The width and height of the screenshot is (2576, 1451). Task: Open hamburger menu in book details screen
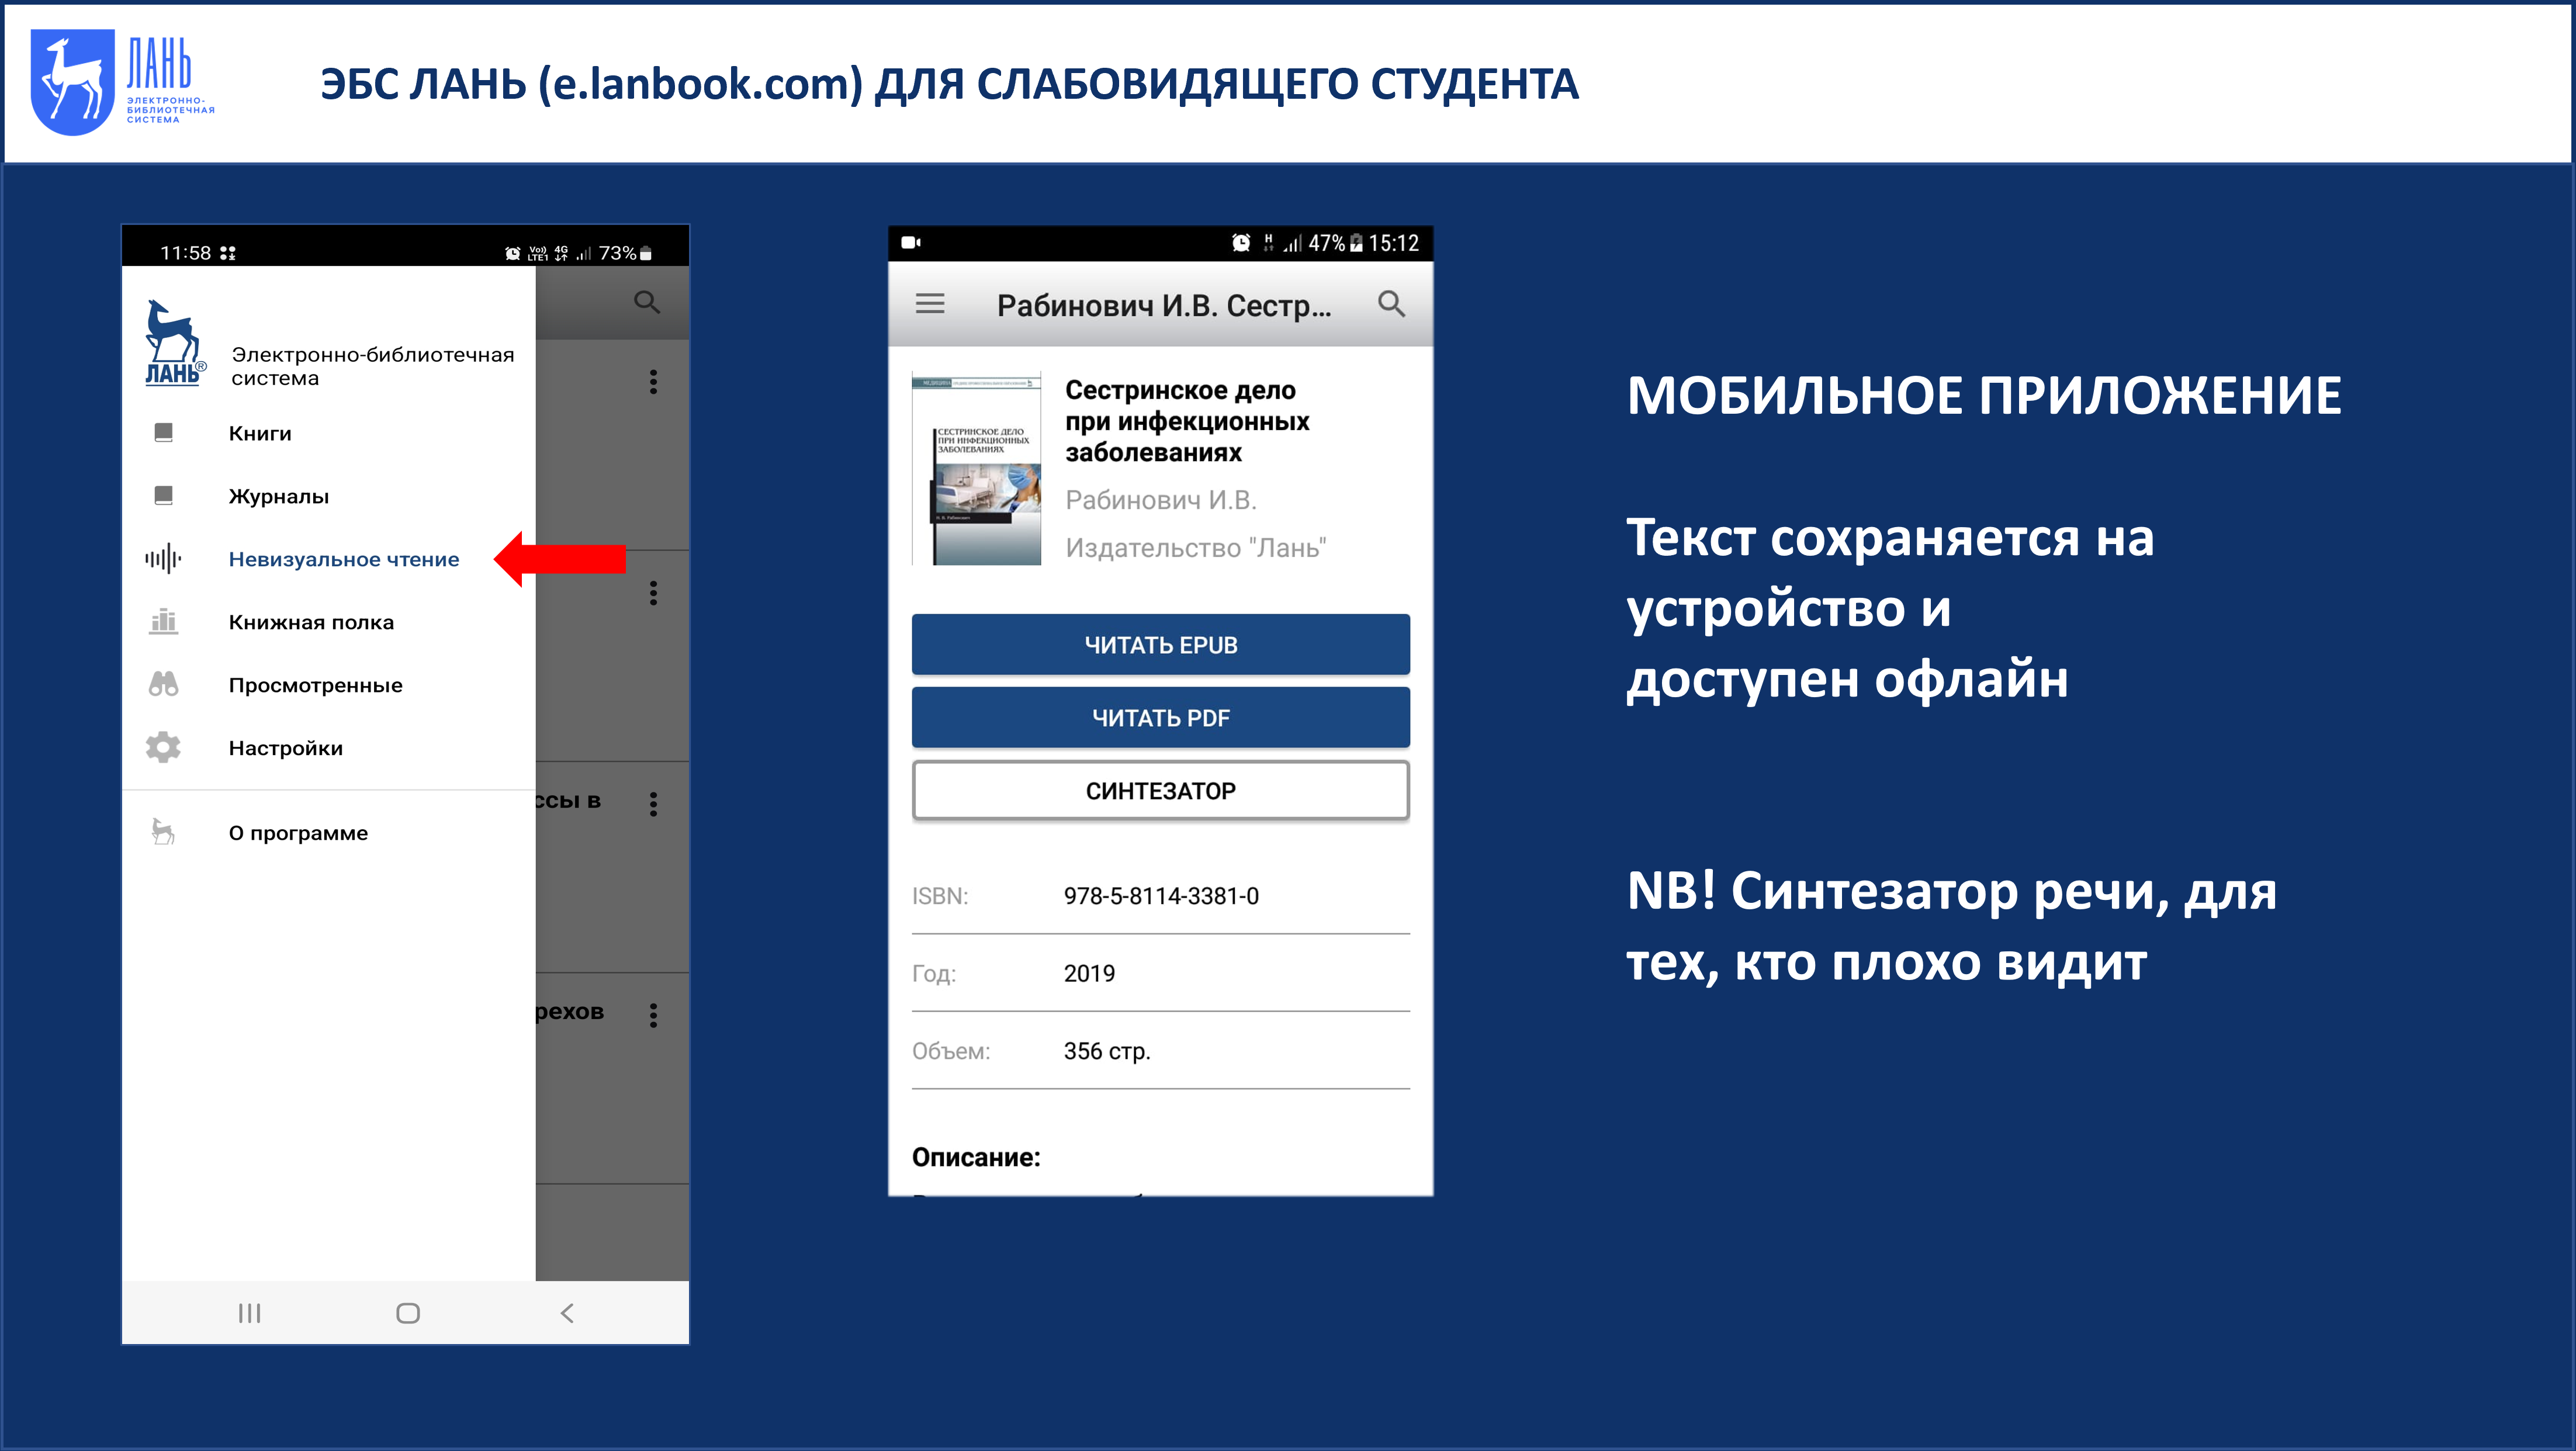point(930,303)
